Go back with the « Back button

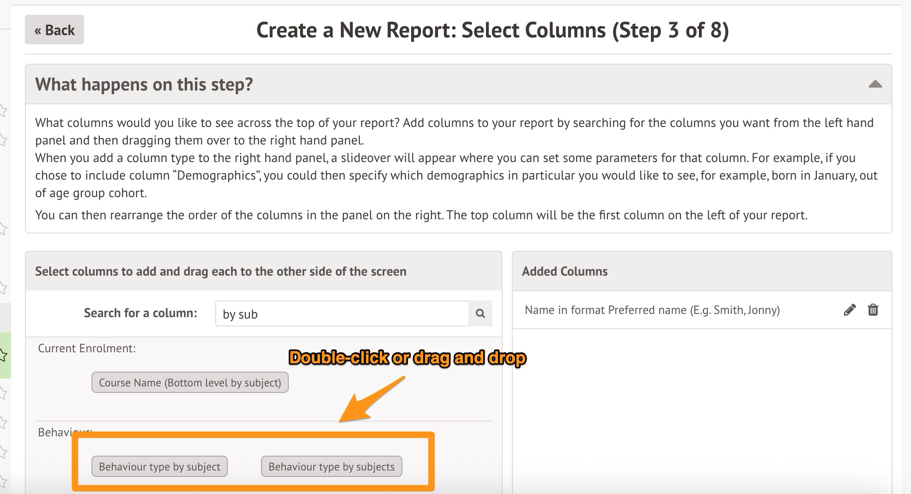[x=55, y=30]
